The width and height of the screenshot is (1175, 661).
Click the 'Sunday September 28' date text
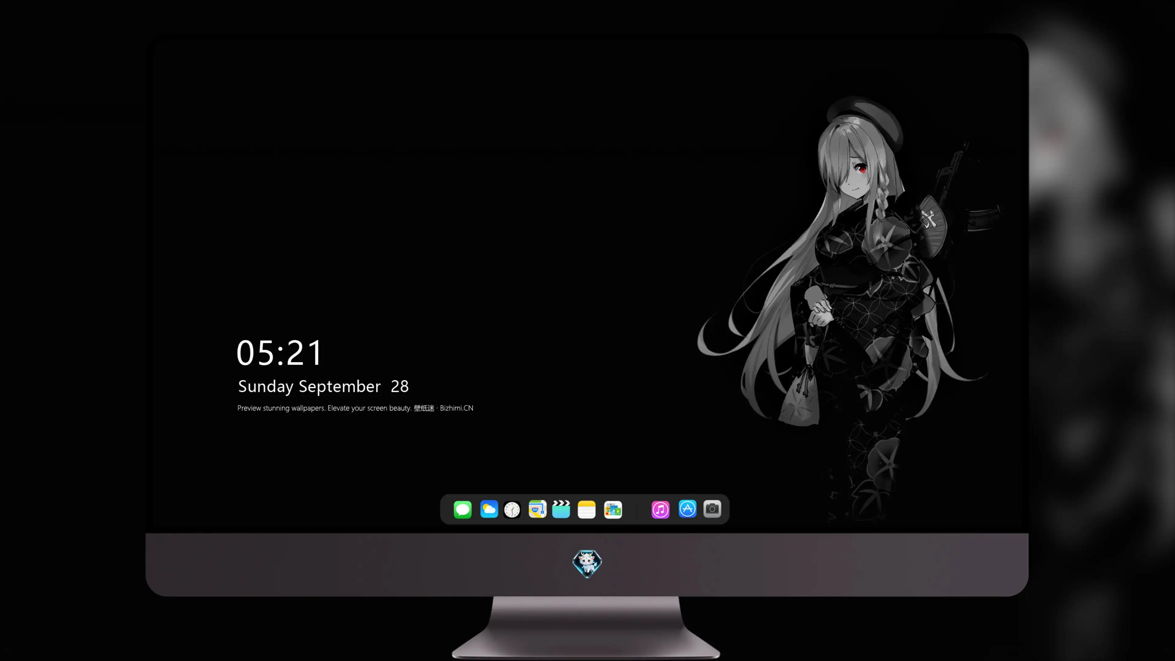pos(323,387)
